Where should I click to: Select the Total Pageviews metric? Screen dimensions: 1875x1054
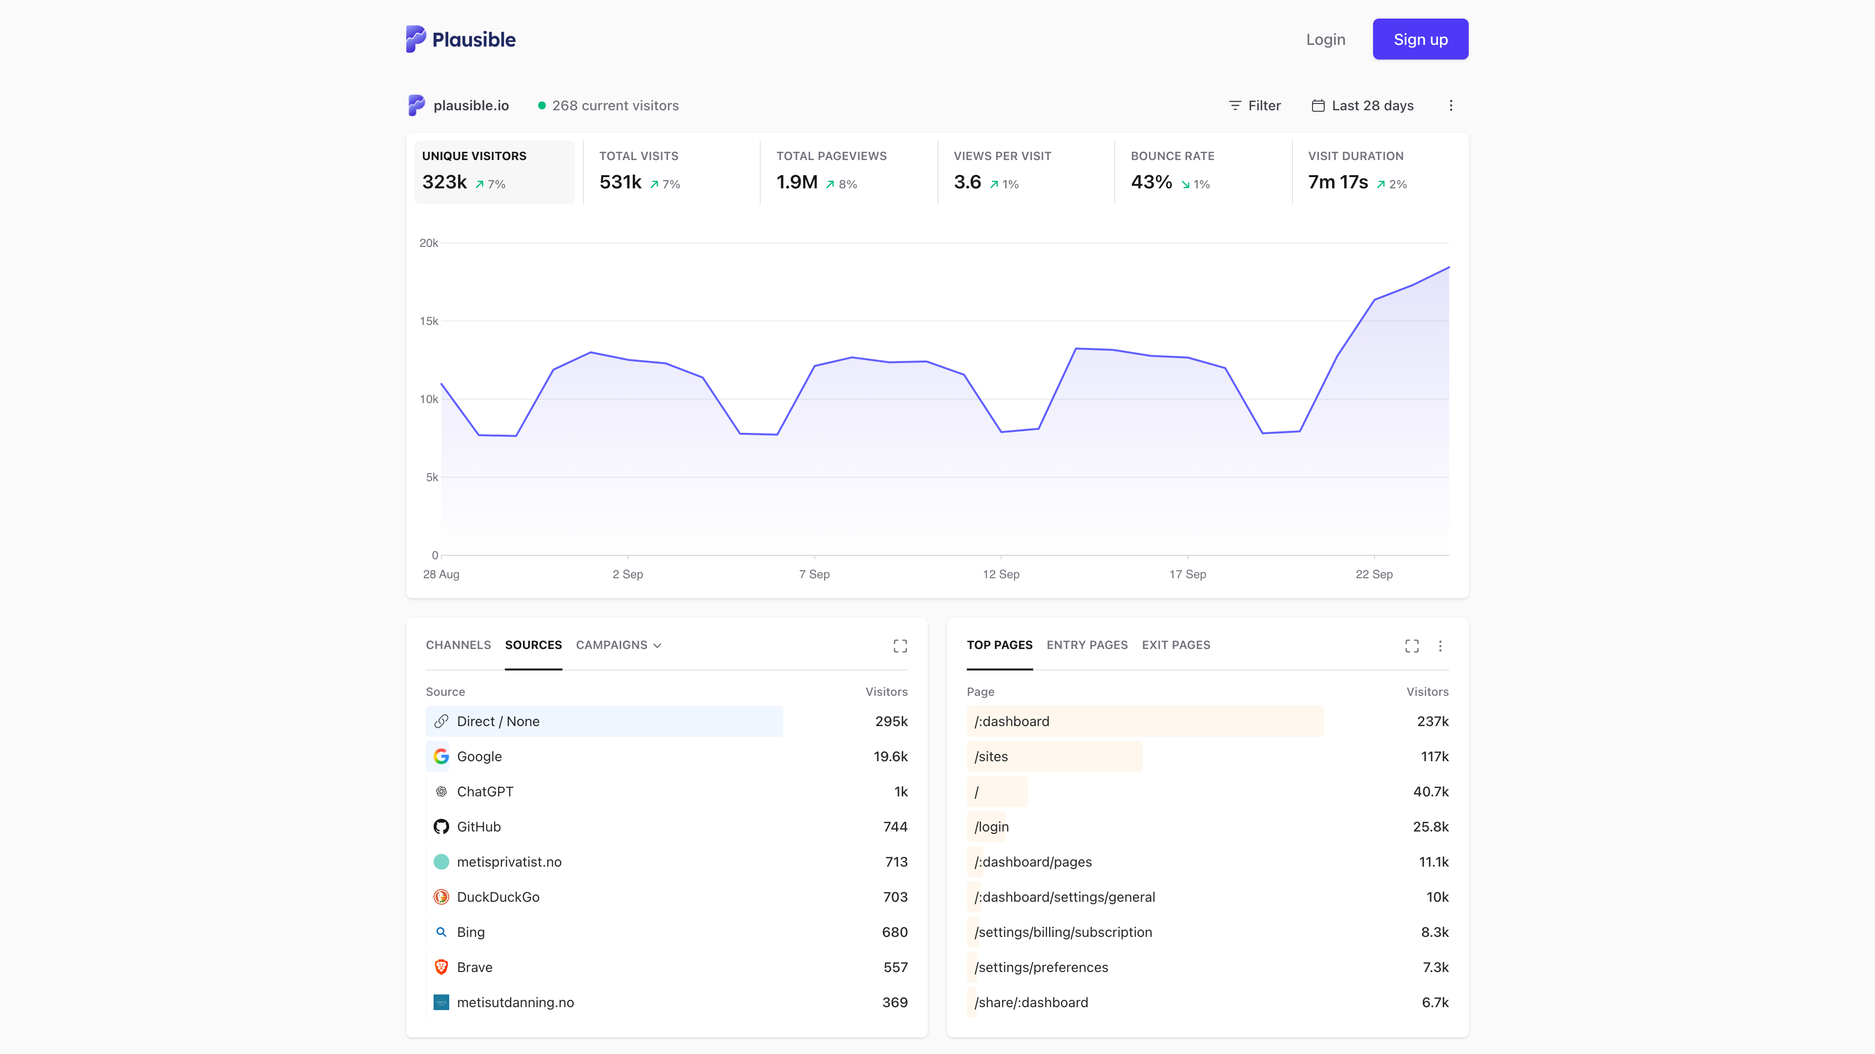[849, 172]
